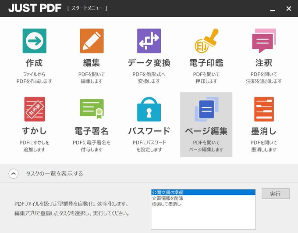
Task: Click the 編集 title label
Action: pos(92,63)
